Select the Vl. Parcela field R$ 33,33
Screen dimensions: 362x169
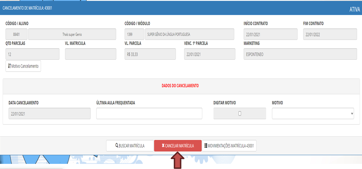pos(150,54)
